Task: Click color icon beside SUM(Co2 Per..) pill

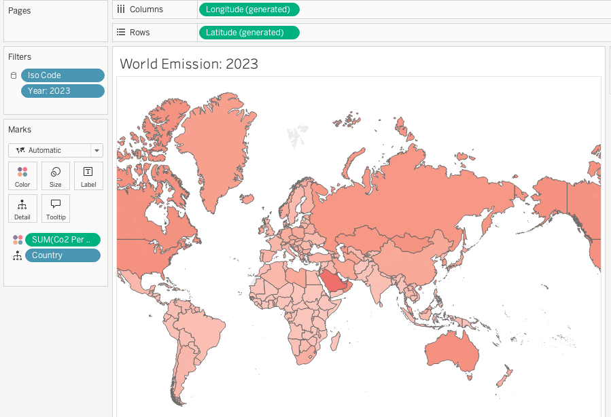Action: [18, 240]
